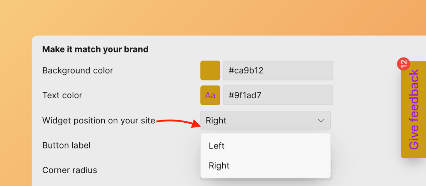Choose 'Right' in the open dropdown list
This screenshot has width=426, height=186.
click(x=219, y=166)
